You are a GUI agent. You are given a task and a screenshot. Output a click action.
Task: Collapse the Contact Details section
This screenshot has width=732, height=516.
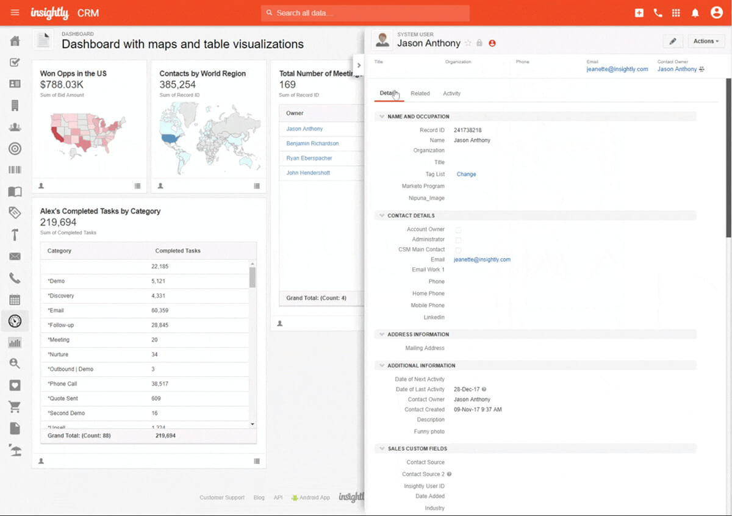(382, 216)
